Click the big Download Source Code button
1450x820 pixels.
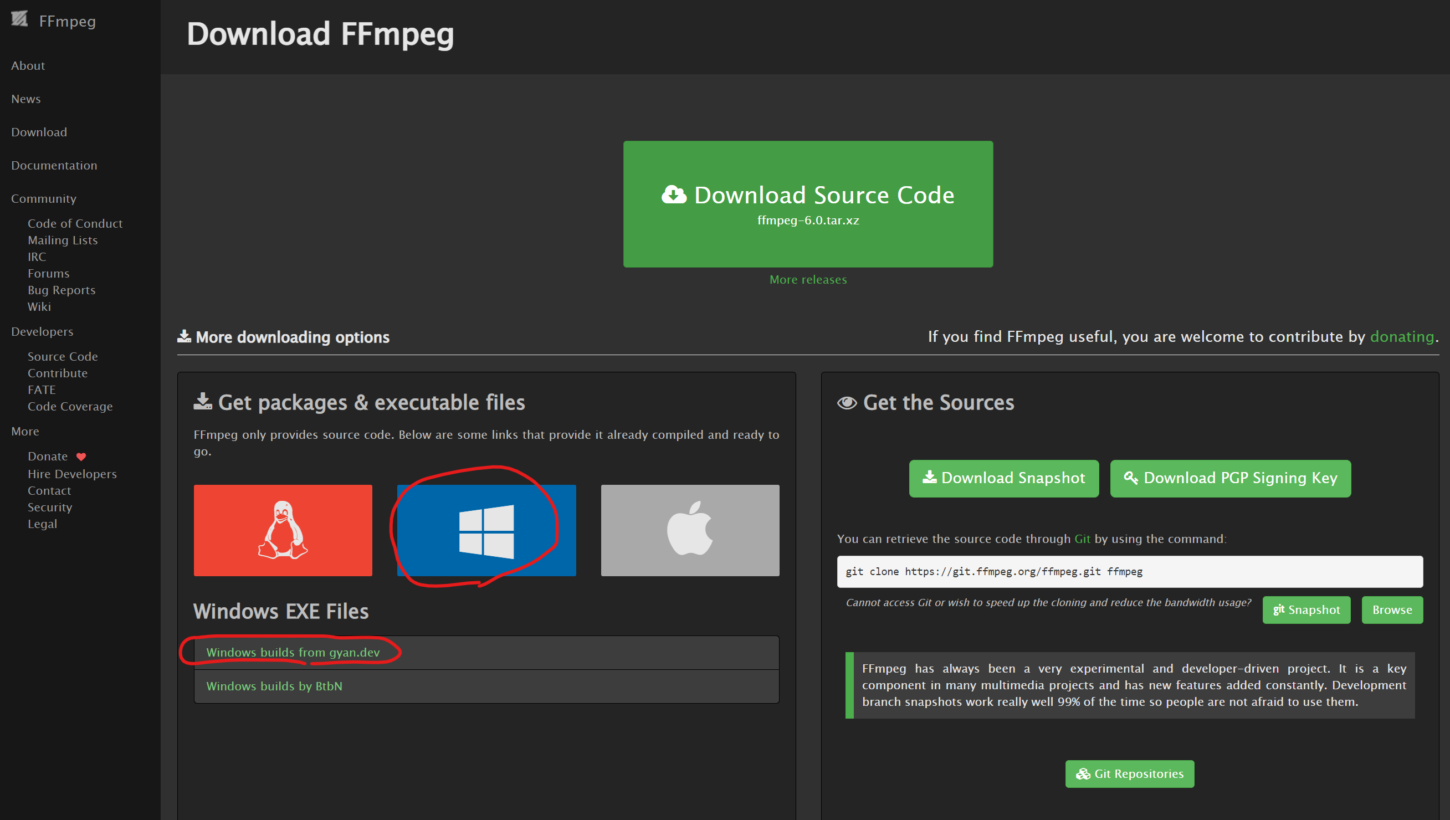click(807, 204)
